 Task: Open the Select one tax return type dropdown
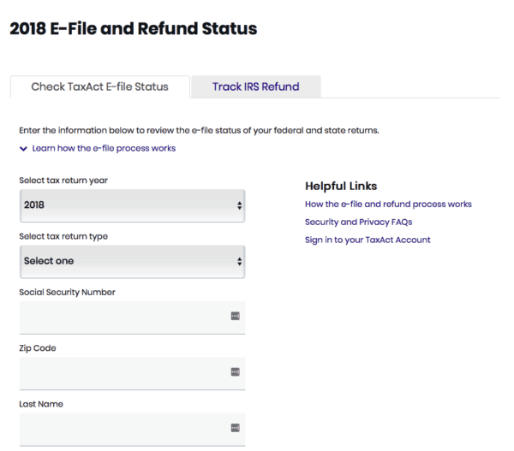133,261
